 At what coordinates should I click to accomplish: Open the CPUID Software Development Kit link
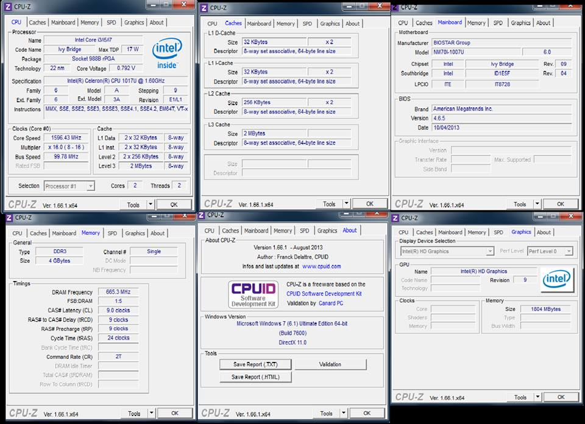pos(324,294)
